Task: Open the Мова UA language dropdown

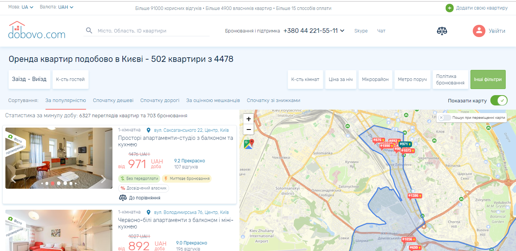Action: pyautogui.click(x=21, y=7)
